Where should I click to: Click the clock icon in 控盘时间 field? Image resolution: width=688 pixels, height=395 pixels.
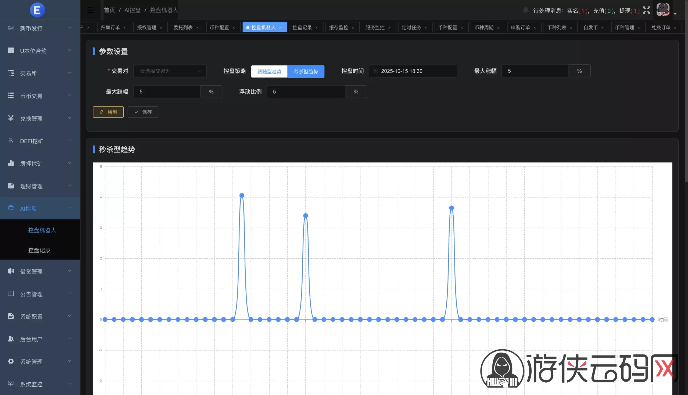point(376,71)
